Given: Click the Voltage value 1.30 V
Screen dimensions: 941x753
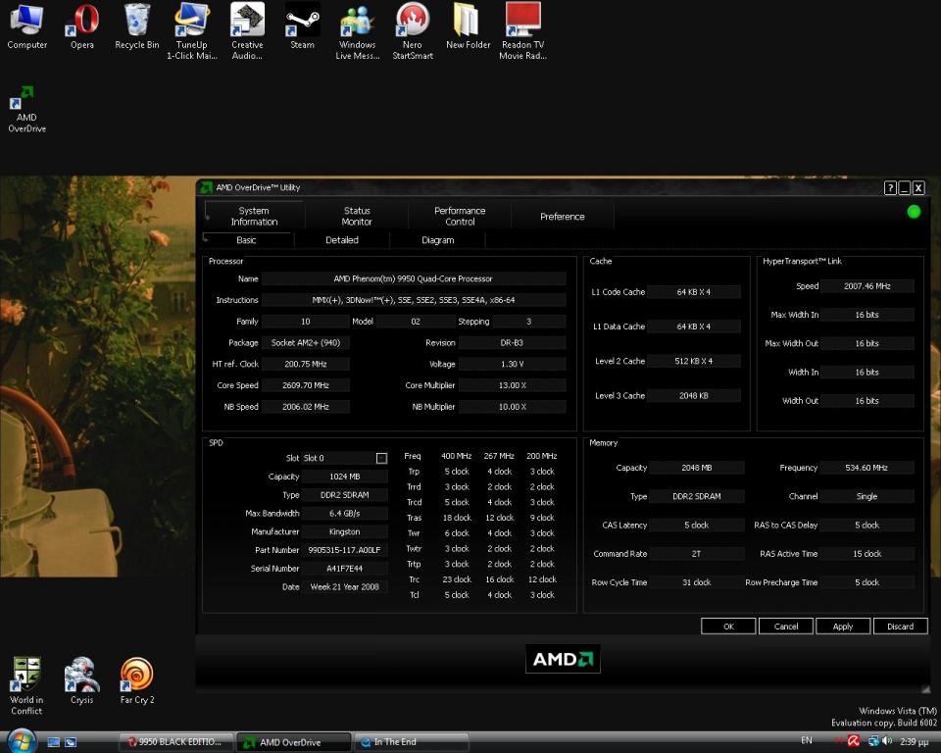Looking at the screenshot, I should click(x=512, y=364).
